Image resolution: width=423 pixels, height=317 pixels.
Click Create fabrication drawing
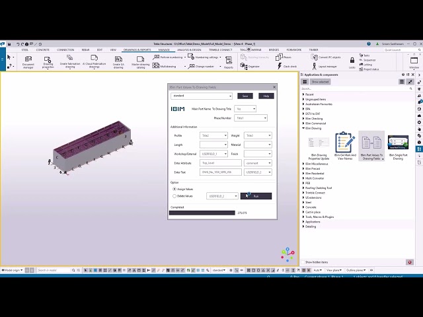(x=70, y=61)
